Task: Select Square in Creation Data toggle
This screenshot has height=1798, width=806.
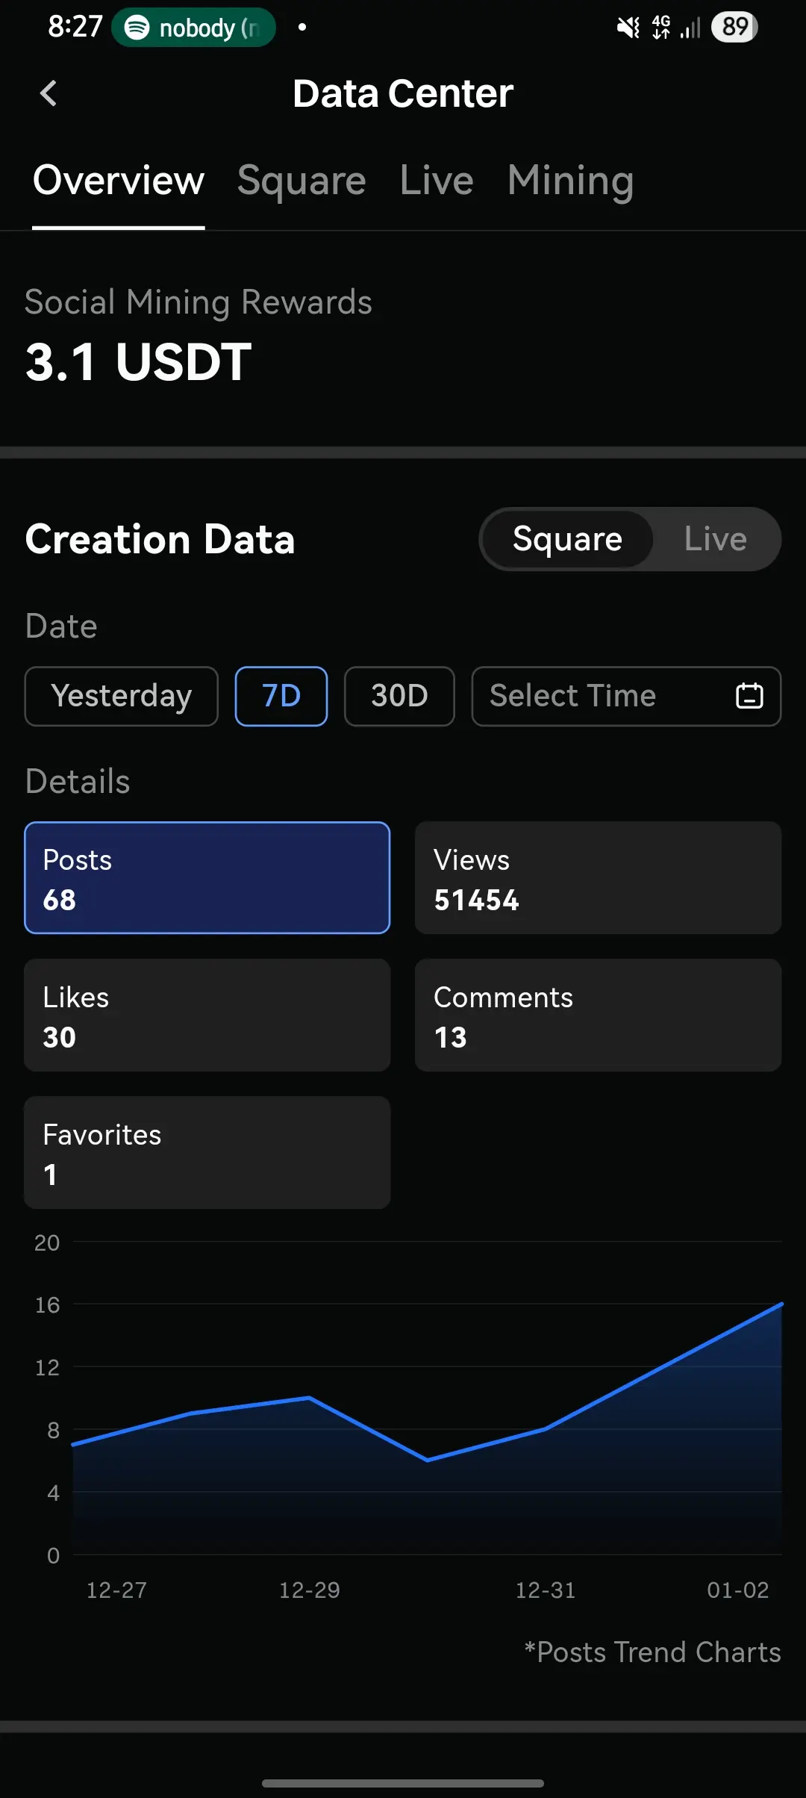Action: click(x=567, y=539)
